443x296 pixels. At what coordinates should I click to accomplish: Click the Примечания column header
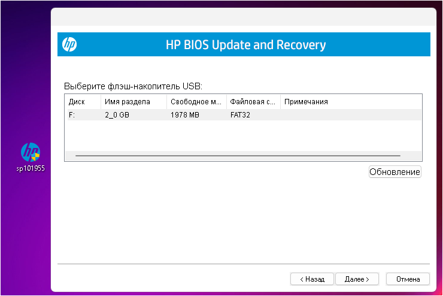351,102
